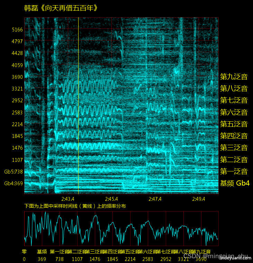
Task: Click the 基频 label under the spectrum chart
Action: (42, 252)
